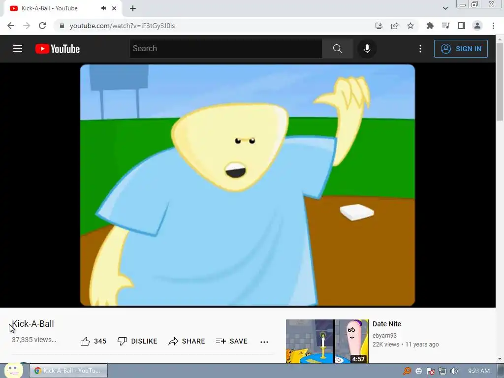Open the YouTube hamburger guide menu
The image size is (504, 378).
coord(18,49)
